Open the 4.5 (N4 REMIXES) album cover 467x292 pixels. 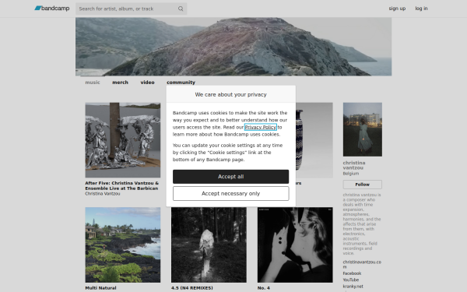point(209,245)
